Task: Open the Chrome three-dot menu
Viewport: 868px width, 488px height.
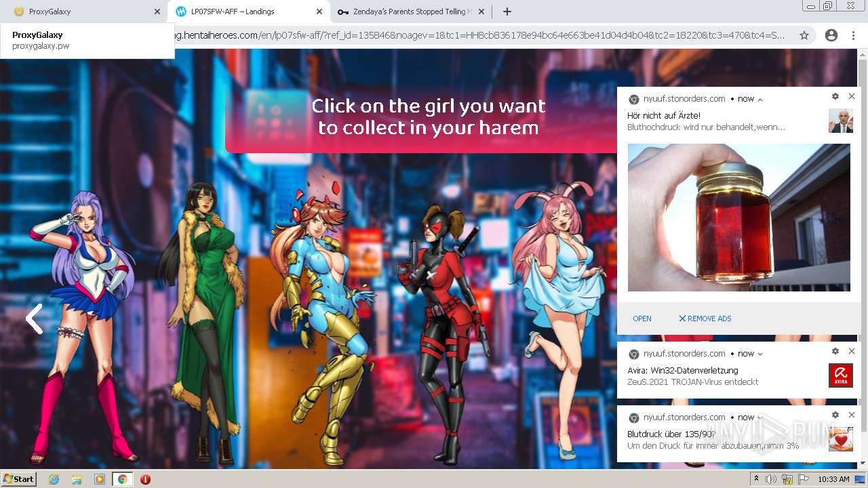Action: point(853,35)
